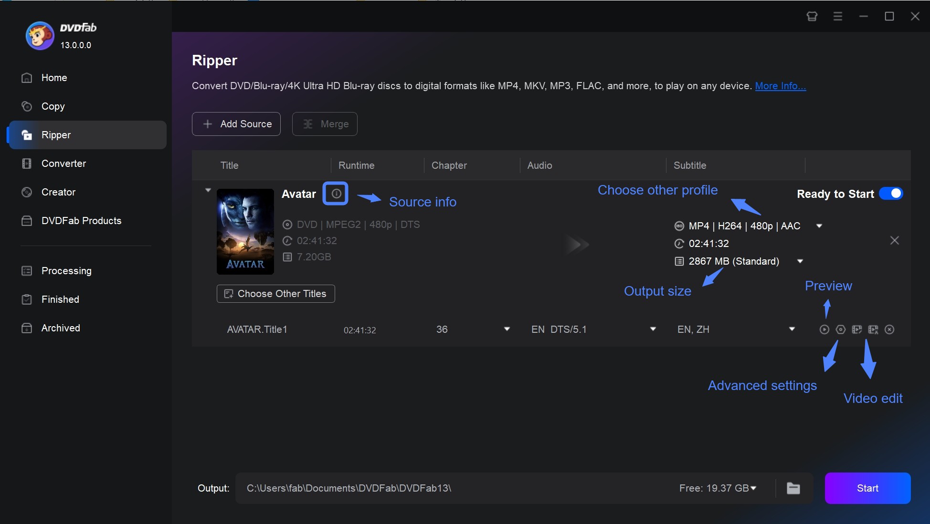Click the Preview icon for Avatar title
The height and width of the screenshot is (524, 930).
(x=824, y=329)
